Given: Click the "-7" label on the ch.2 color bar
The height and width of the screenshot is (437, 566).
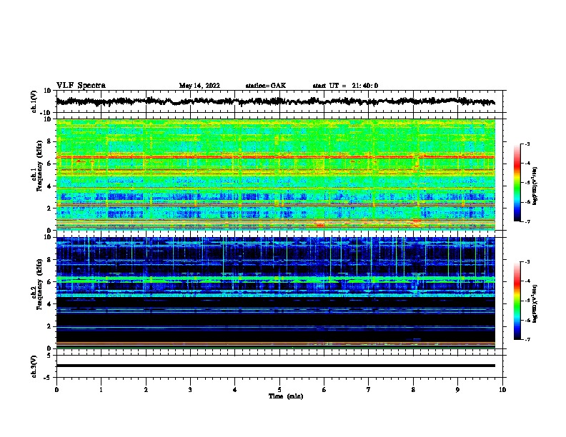Looking at the screenshot, I should click(x=527, y=339).
